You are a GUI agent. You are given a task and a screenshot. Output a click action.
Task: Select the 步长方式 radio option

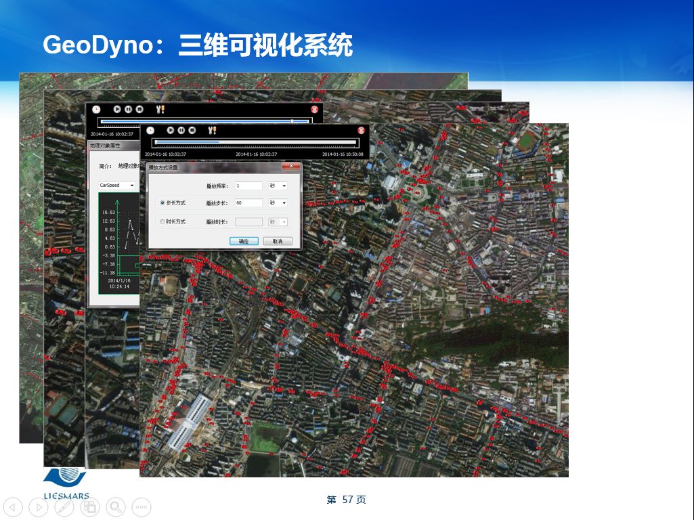coord(162,202)
